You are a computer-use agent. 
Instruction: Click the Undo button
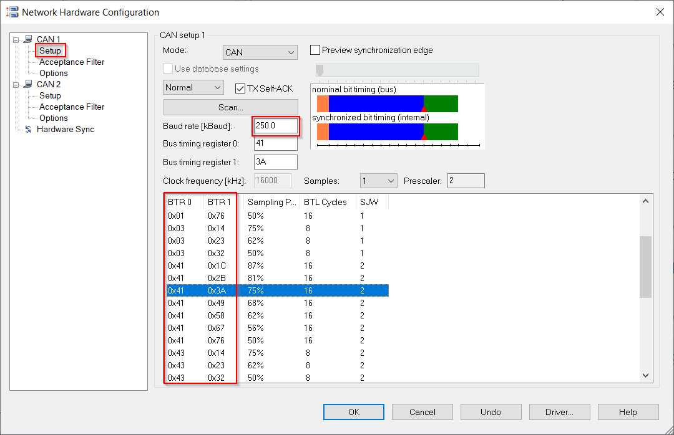[x=491, y=412]
